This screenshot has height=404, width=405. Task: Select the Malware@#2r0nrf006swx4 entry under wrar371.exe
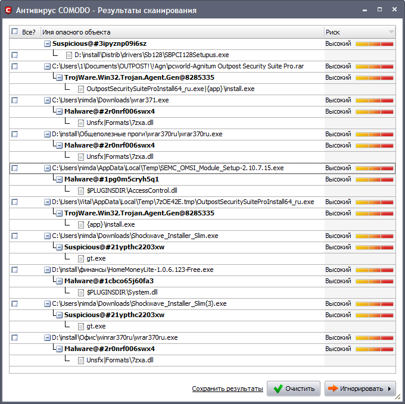[110, 111]
